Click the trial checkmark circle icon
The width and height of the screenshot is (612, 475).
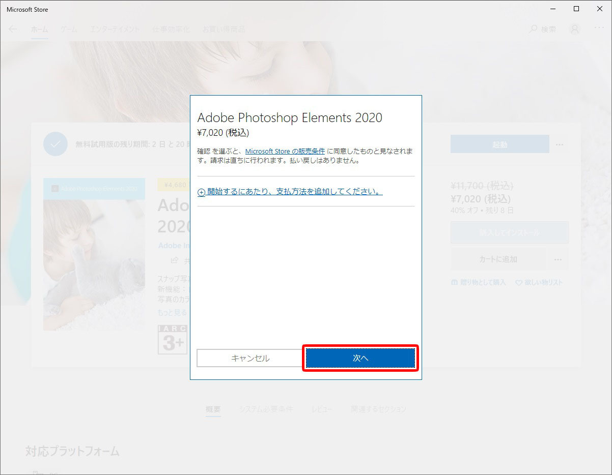[55, 144]
